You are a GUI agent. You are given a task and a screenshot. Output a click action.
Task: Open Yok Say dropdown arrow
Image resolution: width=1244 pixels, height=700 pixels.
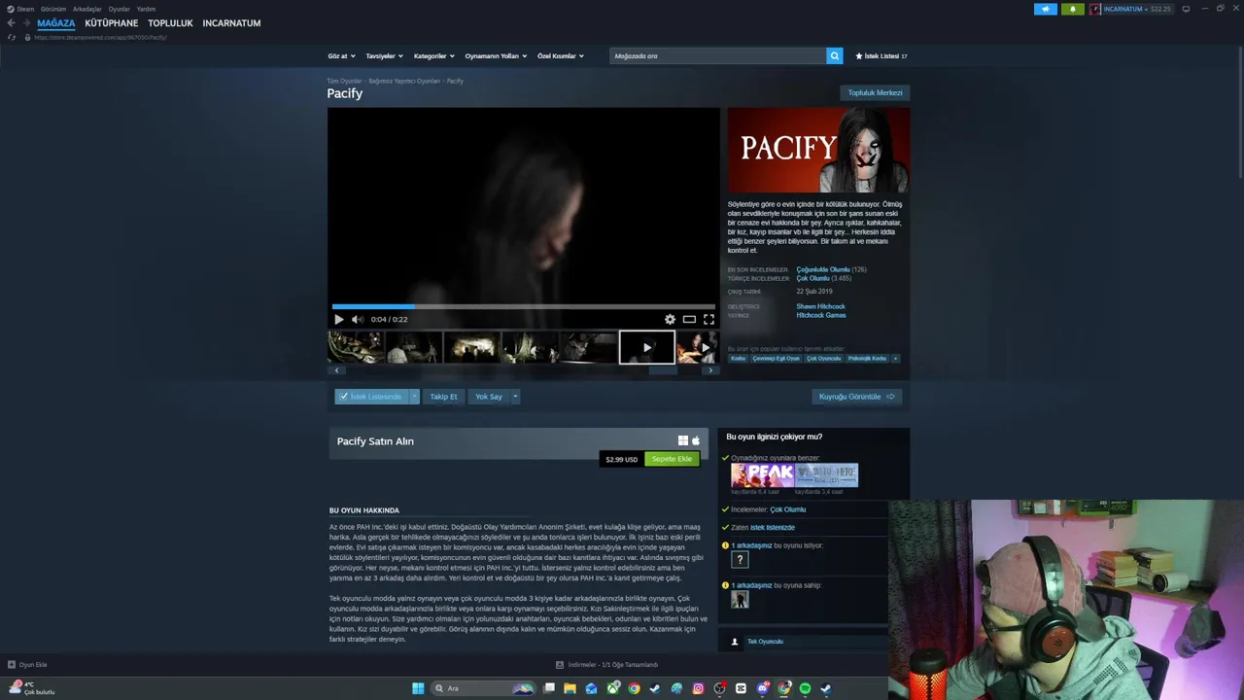515,397
